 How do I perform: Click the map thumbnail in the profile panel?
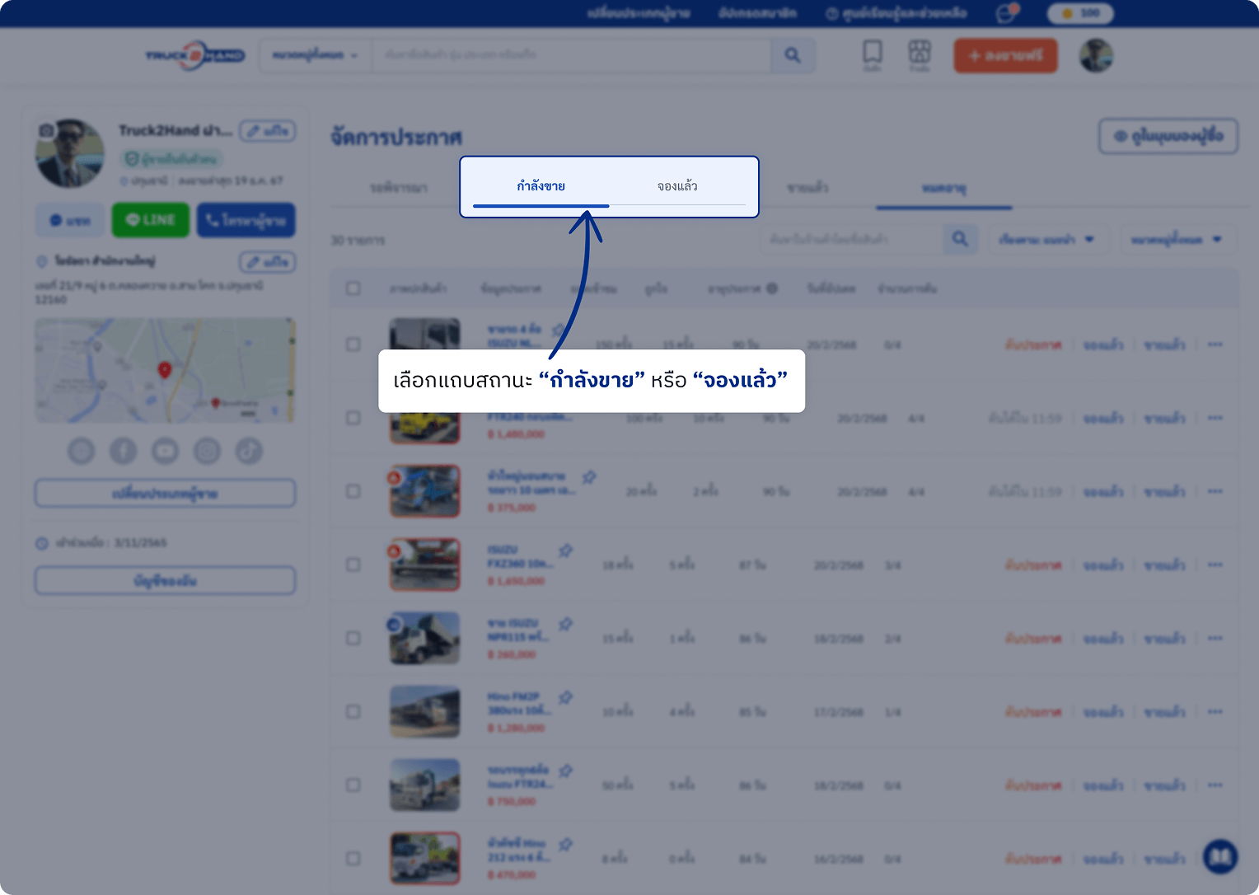click(x=165, y=370)
